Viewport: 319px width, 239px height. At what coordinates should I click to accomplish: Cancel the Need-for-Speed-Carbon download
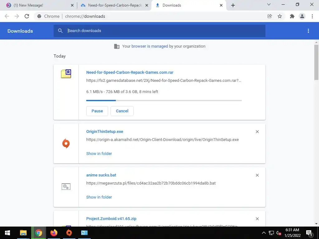tap(122, 111)
